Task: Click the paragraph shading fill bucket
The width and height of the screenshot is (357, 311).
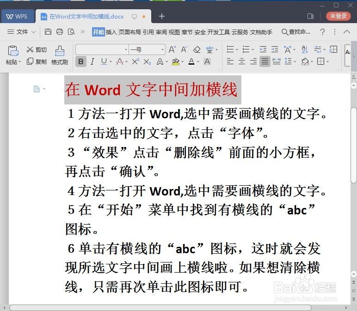Action: pos(305,61)
